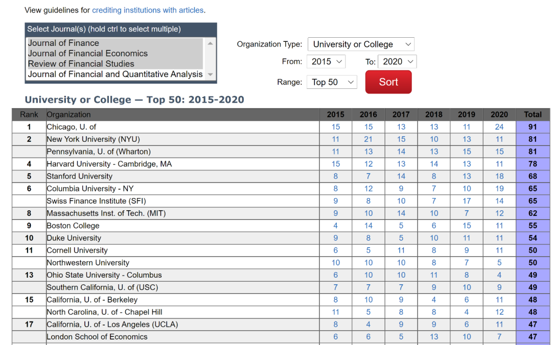
Task: Open Harvard's 2018 count of 14
Action: (x=434, y=164)
